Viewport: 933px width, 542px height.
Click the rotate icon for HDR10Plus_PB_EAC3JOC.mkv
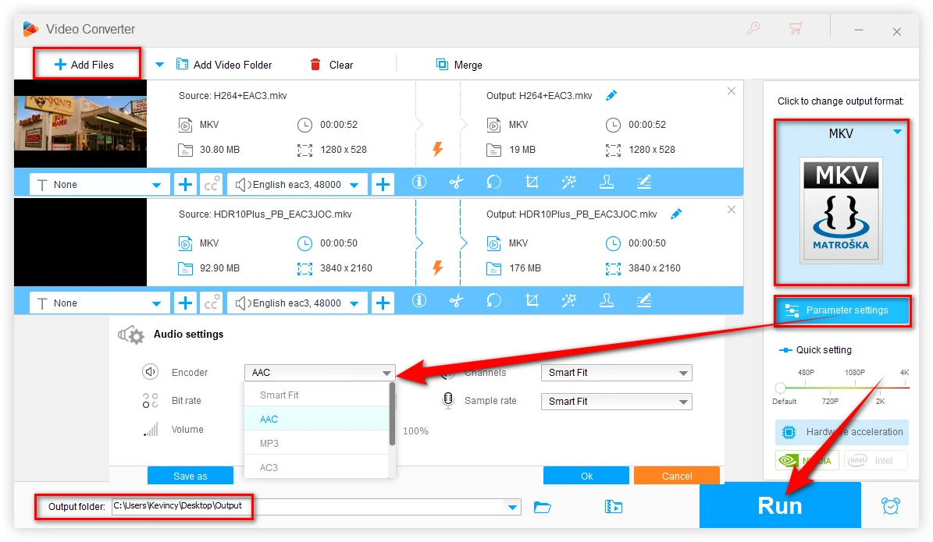(x=493, y=301)
